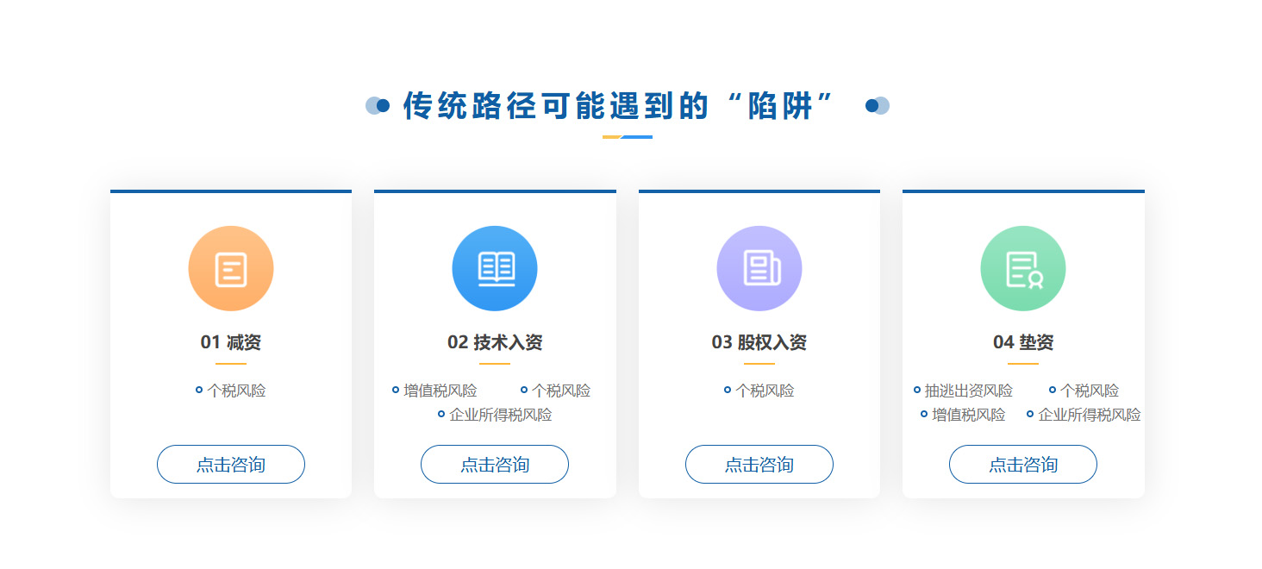Click the purple newspaper icon above 股权入资
The height and width of the screenshot is (569, 1262).
(x=759, y=268)
